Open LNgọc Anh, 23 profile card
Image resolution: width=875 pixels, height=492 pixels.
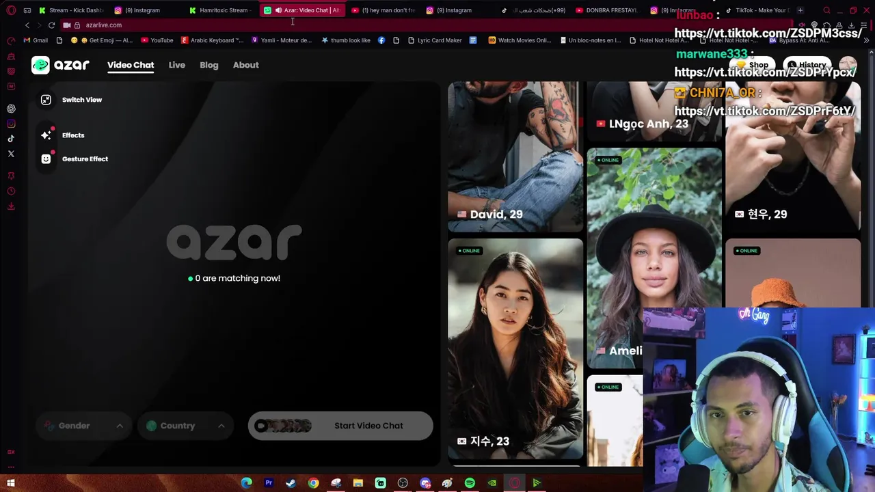click(654, 111)
